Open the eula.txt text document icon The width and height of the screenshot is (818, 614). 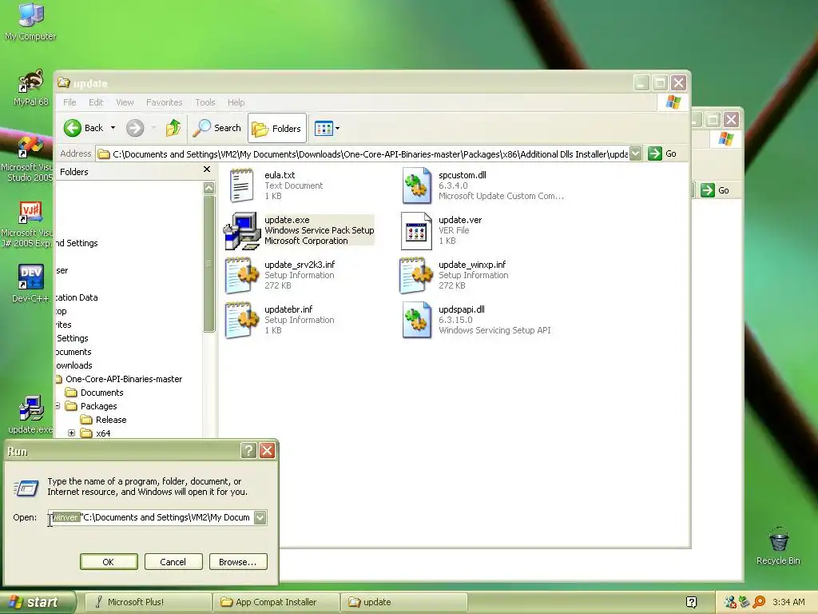(241, 185)
